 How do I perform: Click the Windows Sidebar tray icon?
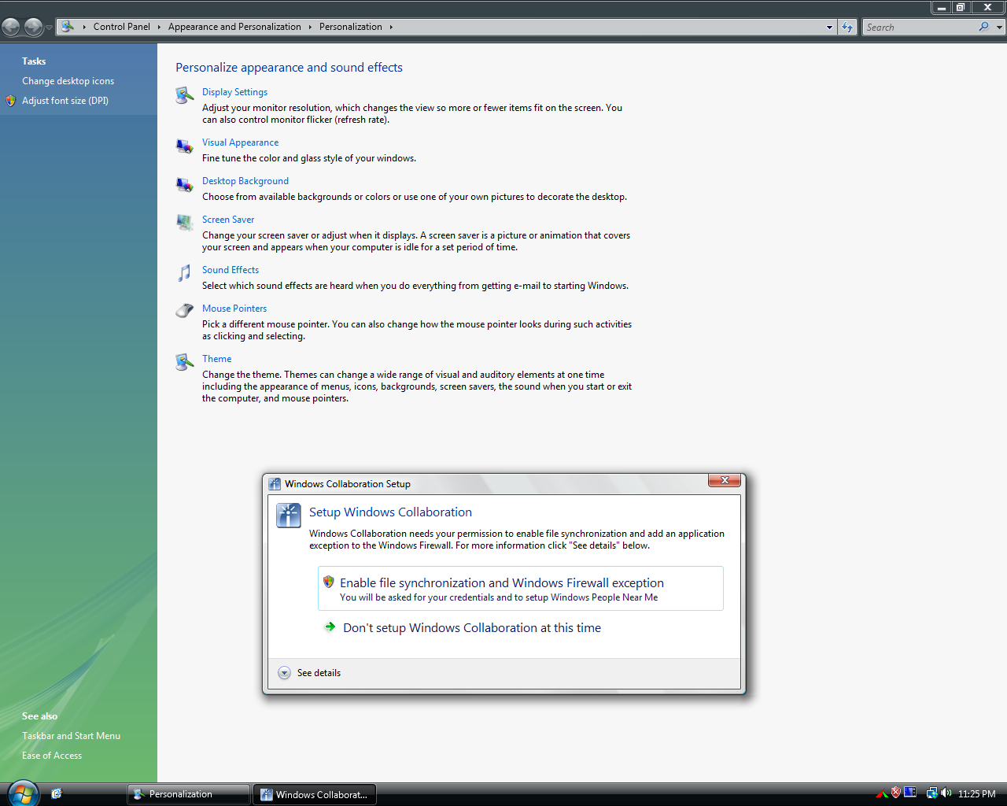pyautogui.click(x=910, y=793)
